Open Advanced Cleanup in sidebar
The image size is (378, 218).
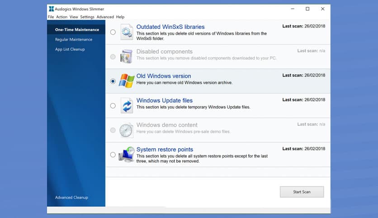click(x=71, y=197)
